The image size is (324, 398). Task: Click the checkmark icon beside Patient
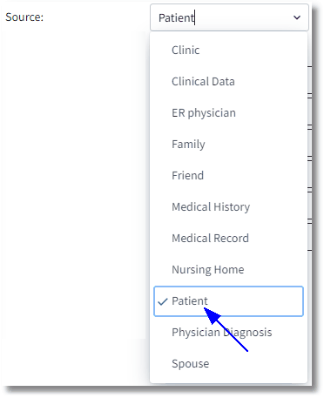pos(163,301)
